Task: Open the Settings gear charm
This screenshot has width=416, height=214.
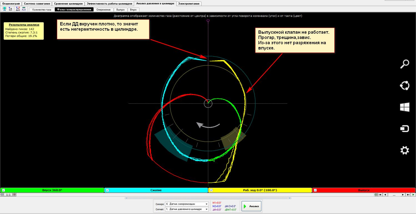Action: [404, 150]
